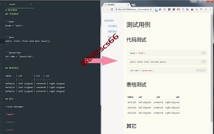The height and width of the screenshot is (134, 214).
Task: Open a new browser tab
Action: (133, 5)
